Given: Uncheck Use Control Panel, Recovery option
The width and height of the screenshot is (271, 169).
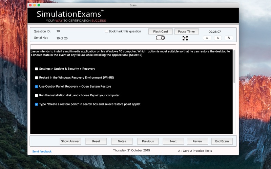Looking at the screenshot, I should [36, 87].
